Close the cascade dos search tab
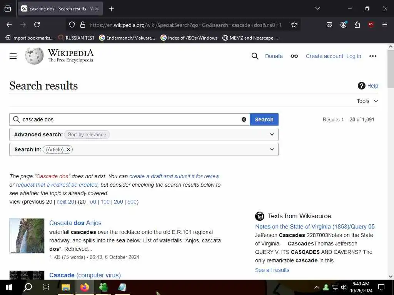 [97, 9]
